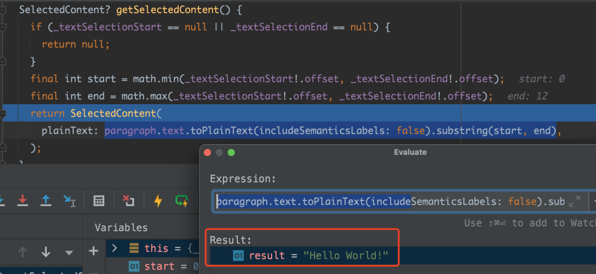596x274 pixels.
Task: Open the Evaluate Expression calculator icon
Action: (99, 201)
